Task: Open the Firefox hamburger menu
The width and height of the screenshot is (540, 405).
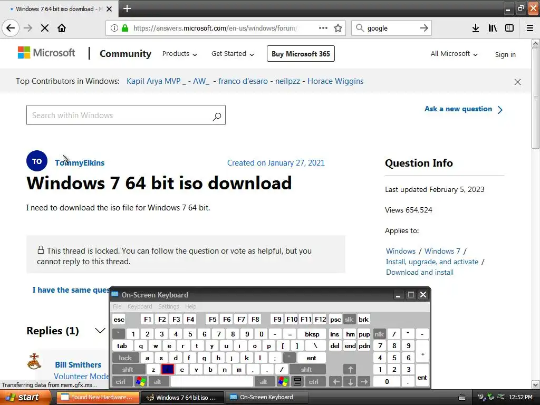Action: click(530, 28)
